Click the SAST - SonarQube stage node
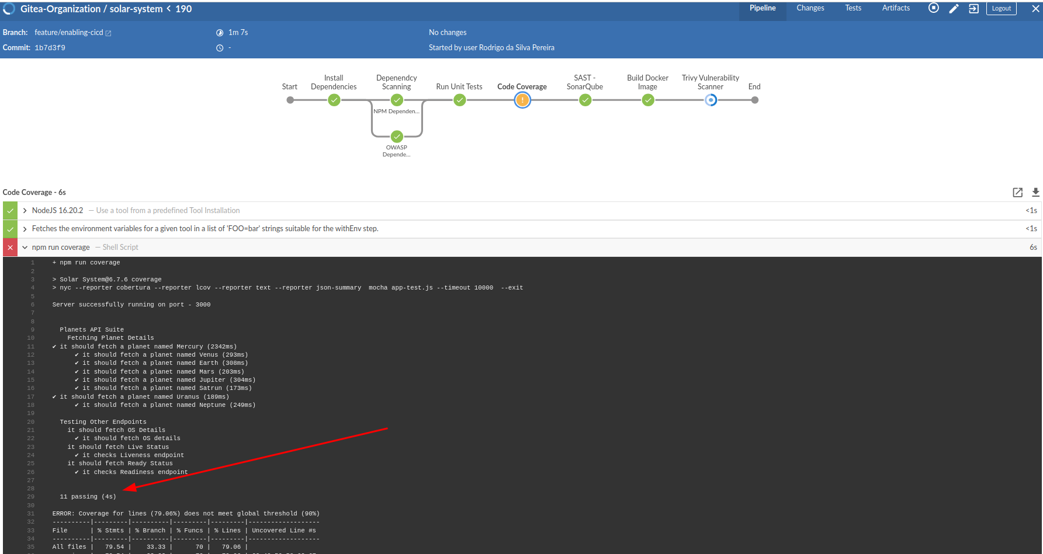1043x554 pixels. [585, 100]
